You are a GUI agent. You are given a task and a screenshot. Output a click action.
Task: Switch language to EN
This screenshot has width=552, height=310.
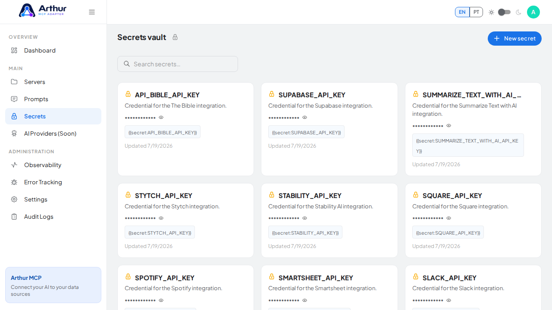coord(462,12)
